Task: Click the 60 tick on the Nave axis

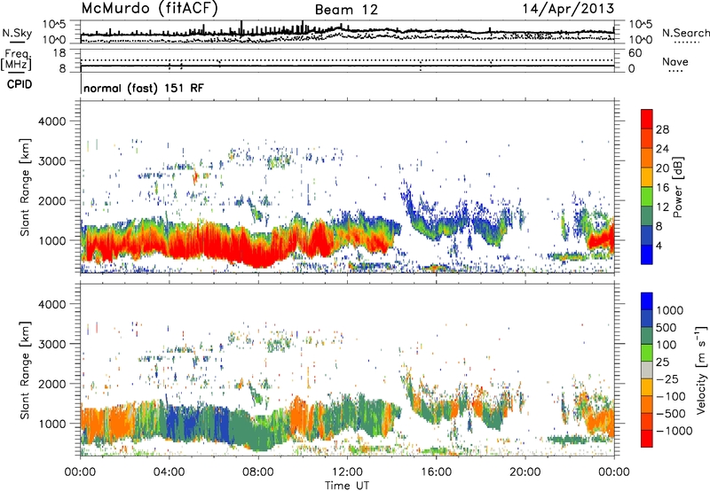Action: point(635,53)
